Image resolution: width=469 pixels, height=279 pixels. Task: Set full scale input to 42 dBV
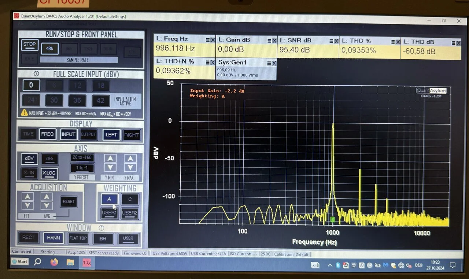pyautogui.click(x=100, y=100)
